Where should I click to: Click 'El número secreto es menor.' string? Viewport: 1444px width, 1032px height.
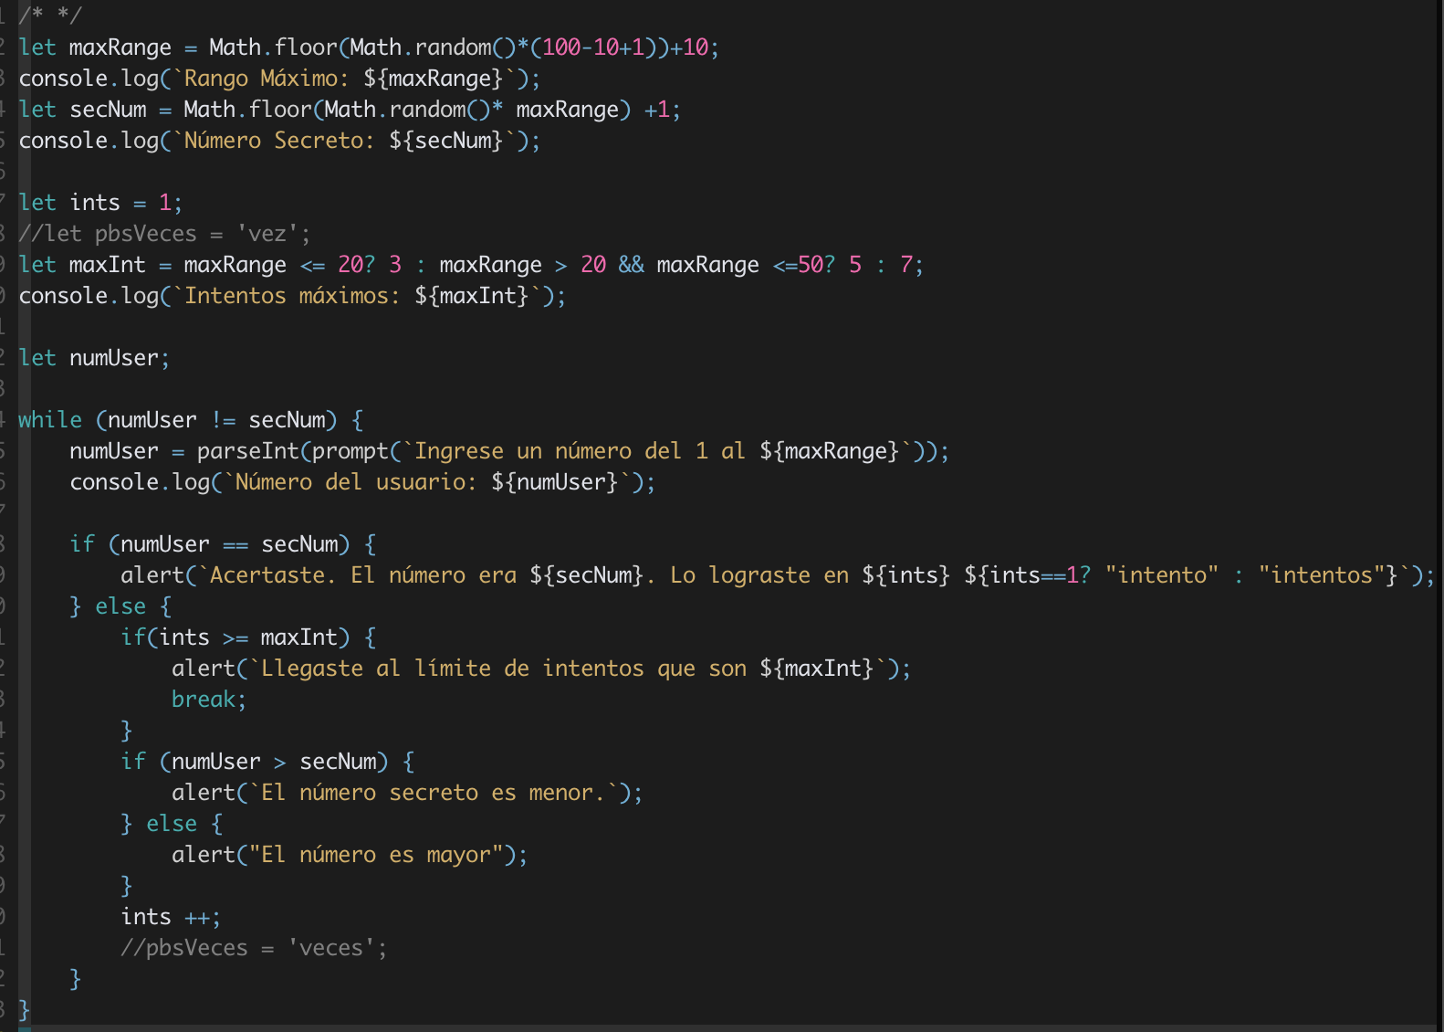(x=433, y=793)
